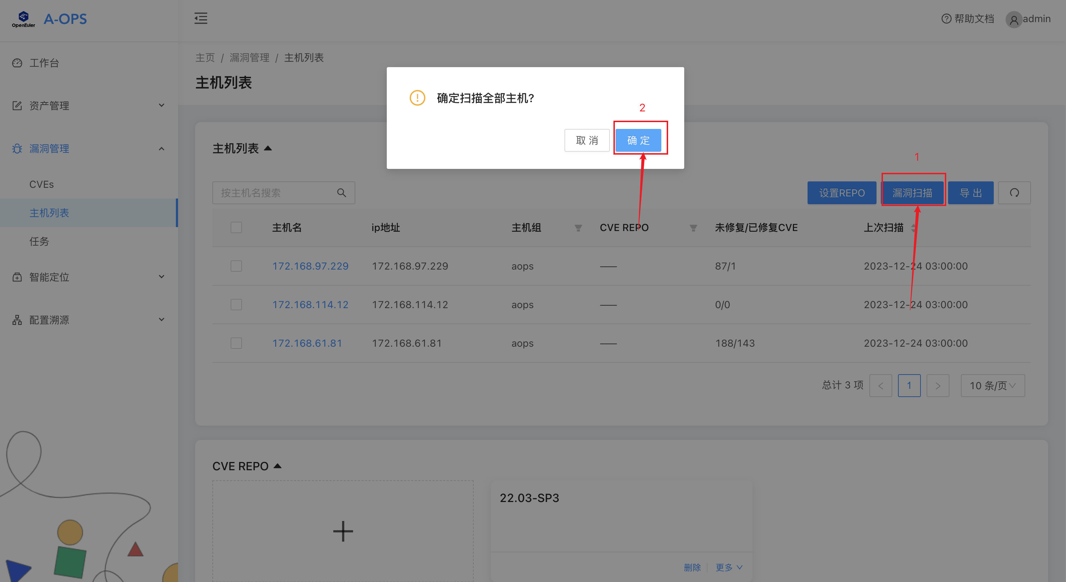This screenshot has width=1066, height=582.
Task: Check the select-all checkbox in table header
Action: (236, 227)
